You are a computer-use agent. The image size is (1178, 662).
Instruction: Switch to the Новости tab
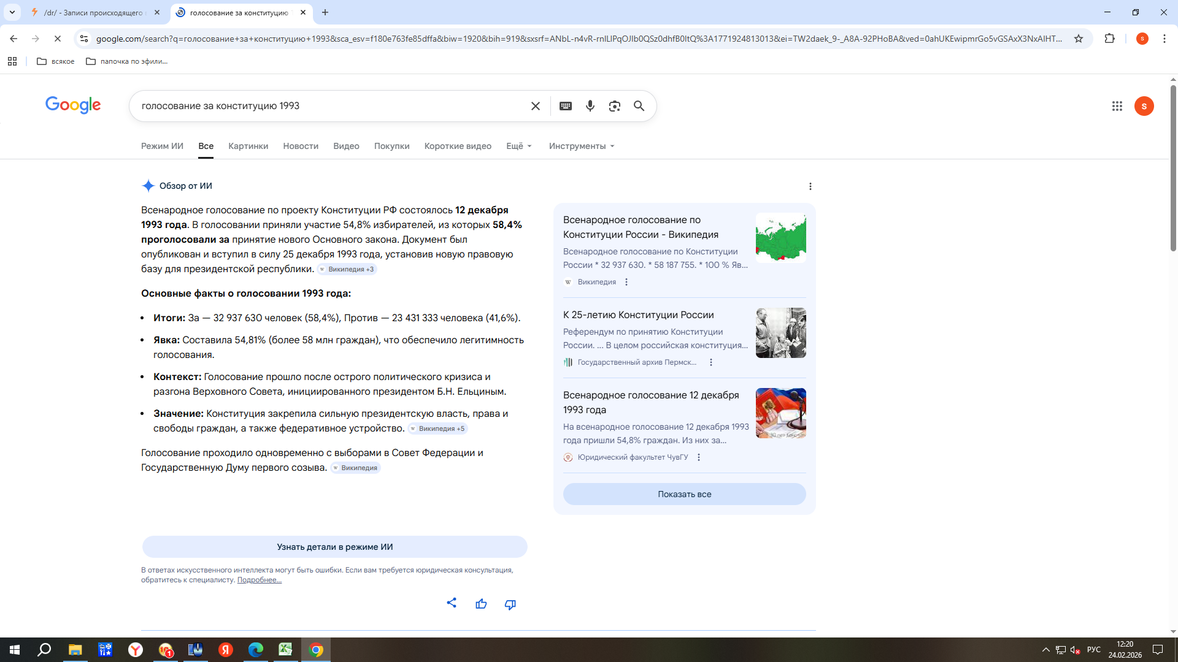click(301, 146)
